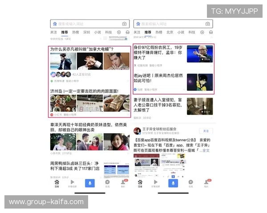Open article 身价97亿假扮农民工

(x=158, y=52)
